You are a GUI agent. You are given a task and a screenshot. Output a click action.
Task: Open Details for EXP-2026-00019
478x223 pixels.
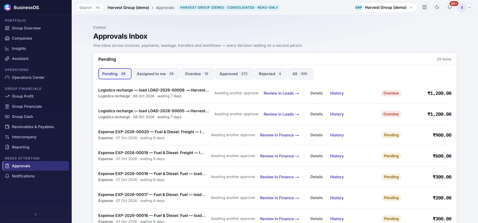316,156
